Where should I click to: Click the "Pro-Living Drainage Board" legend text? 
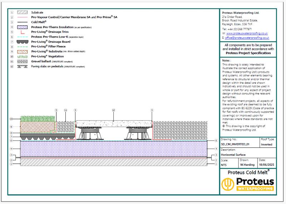tap(51, 42)
